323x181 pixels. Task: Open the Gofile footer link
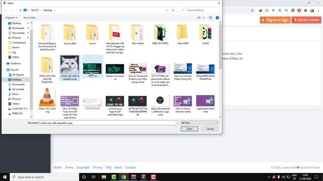(58, 167)
